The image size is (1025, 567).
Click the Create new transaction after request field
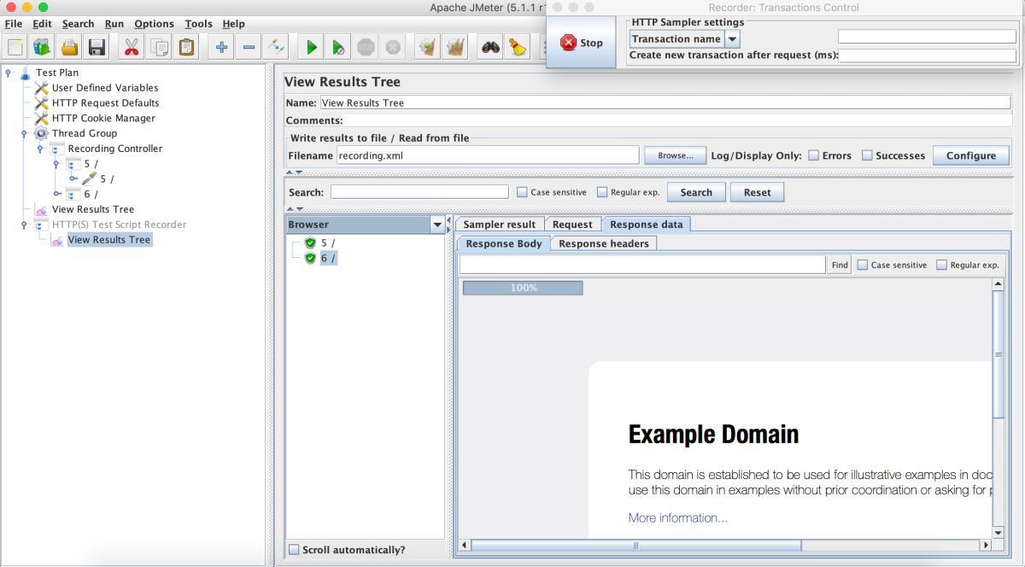pyautogui.click(x=928, y=56)
